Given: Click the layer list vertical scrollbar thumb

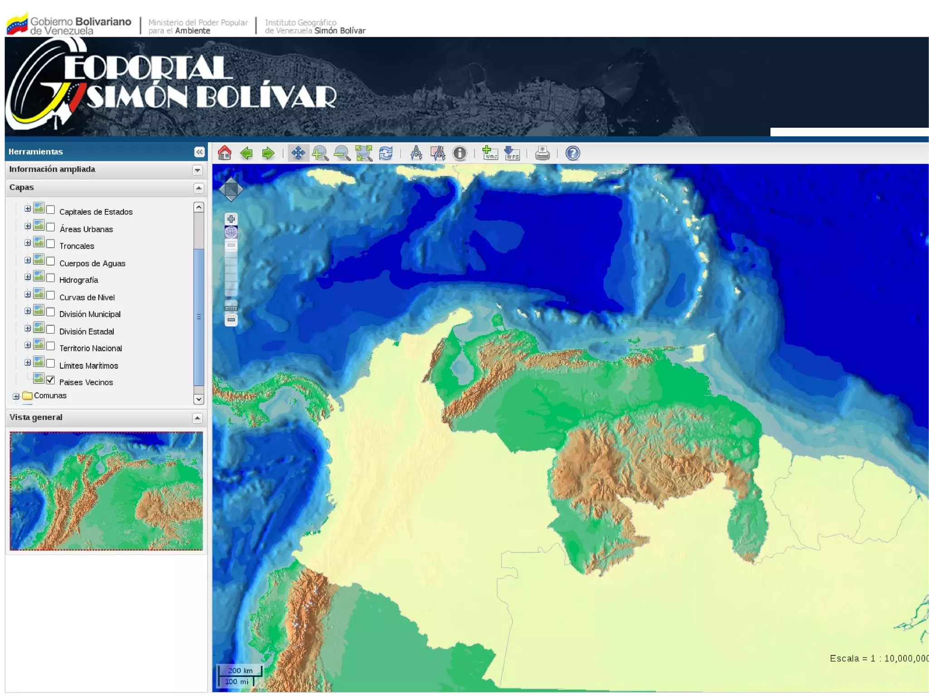Looking at the screenshot, I should coord(198,317).
